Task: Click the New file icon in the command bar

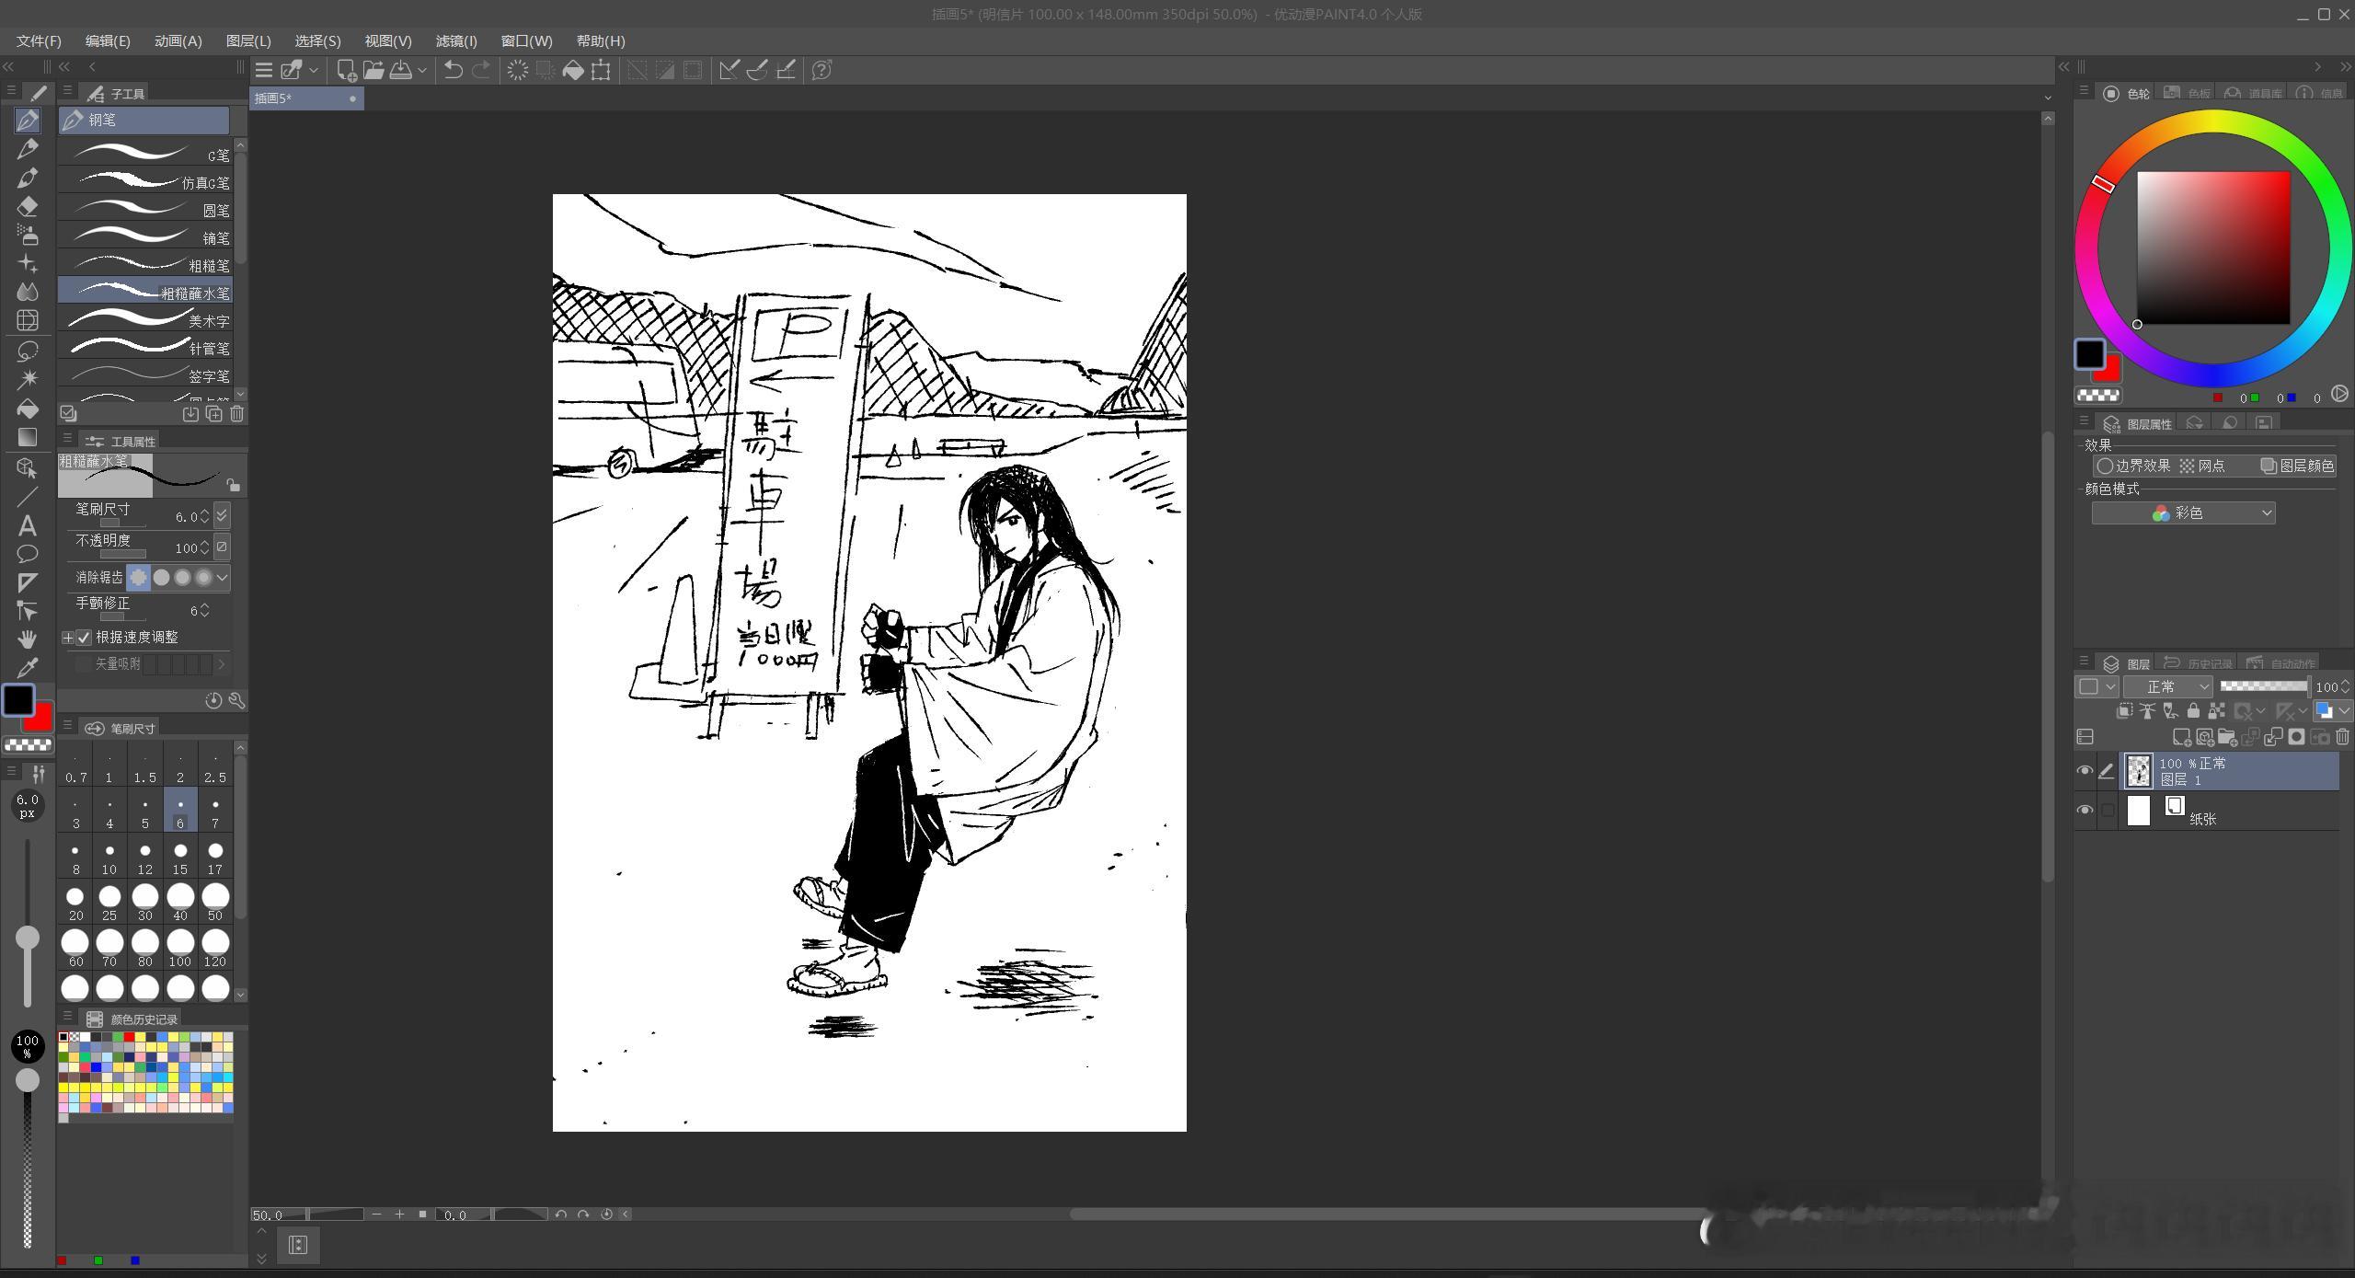Action: 347,70
